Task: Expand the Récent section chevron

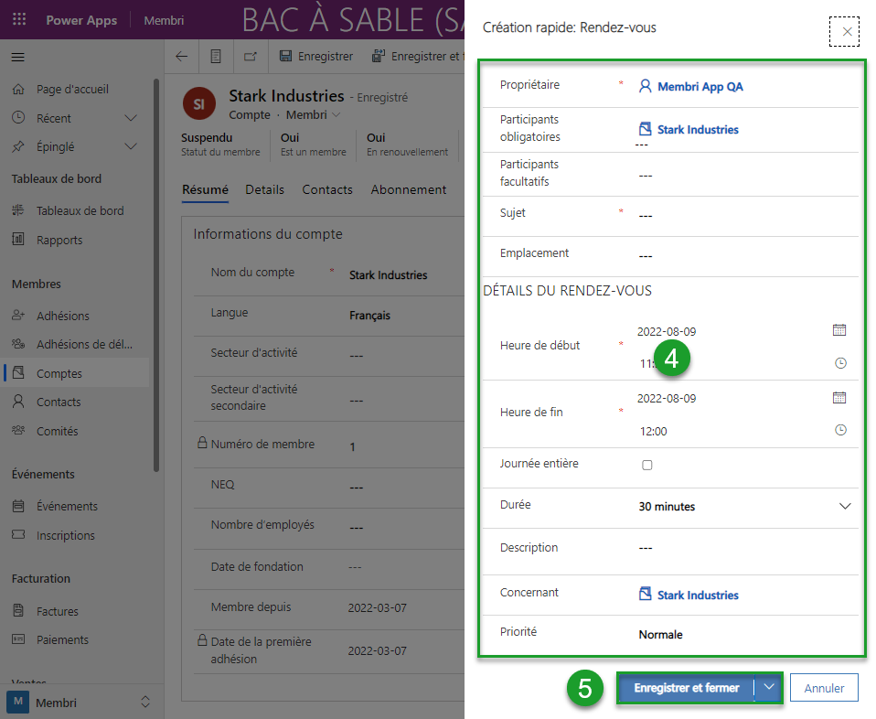Action: 131,118
